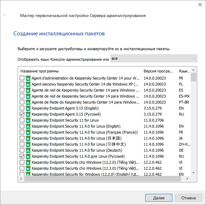Screen dimensions: 206x205
Task: Sort by 'Название программы' column header
Action: tap(80, 71)
